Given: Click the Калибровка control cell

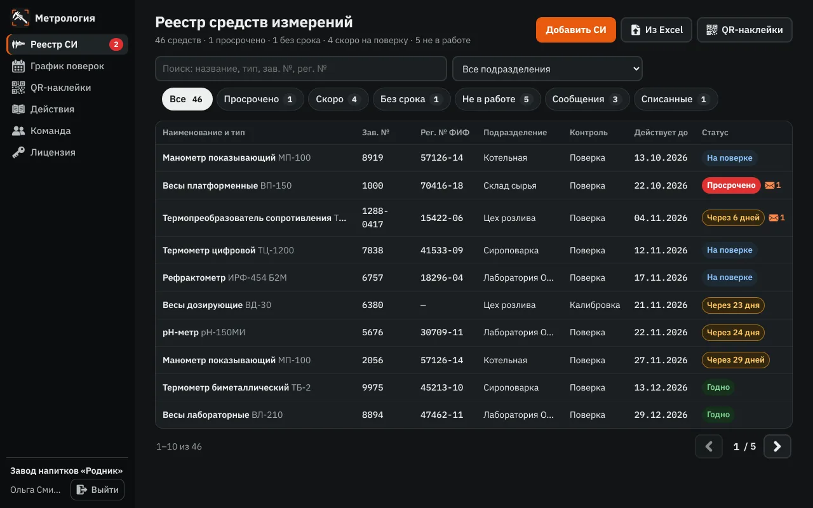Looking at the screenshot, I should tap(595, 305).
